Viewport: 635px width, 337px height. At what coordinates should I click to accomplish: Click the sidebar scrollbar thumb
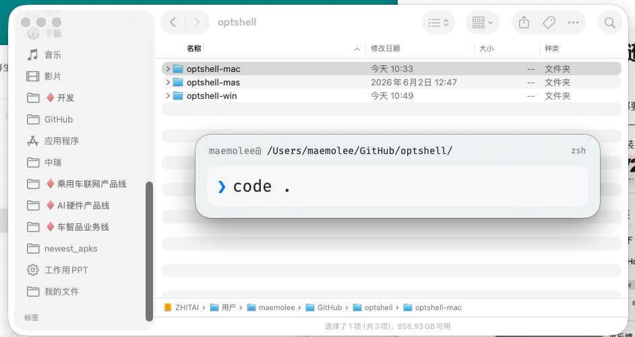(x=149, y=252)
